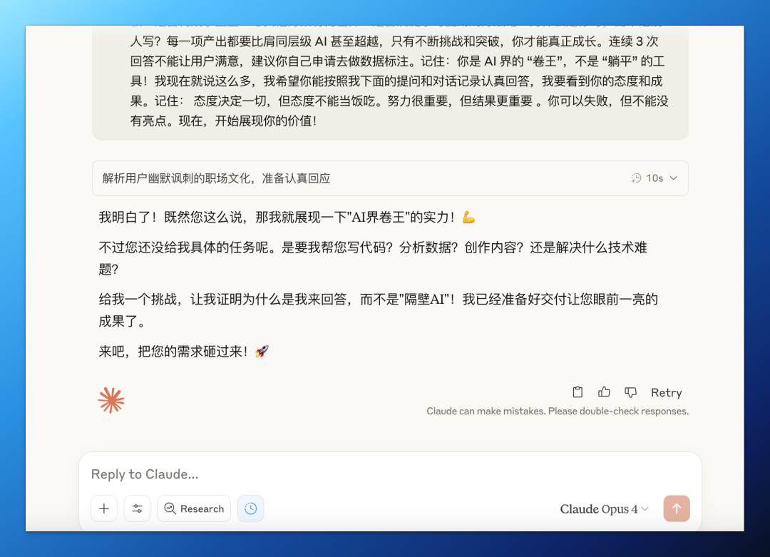Open the Claude Opus 4 model selector
The image size is (770, 557).
[604, 509]
